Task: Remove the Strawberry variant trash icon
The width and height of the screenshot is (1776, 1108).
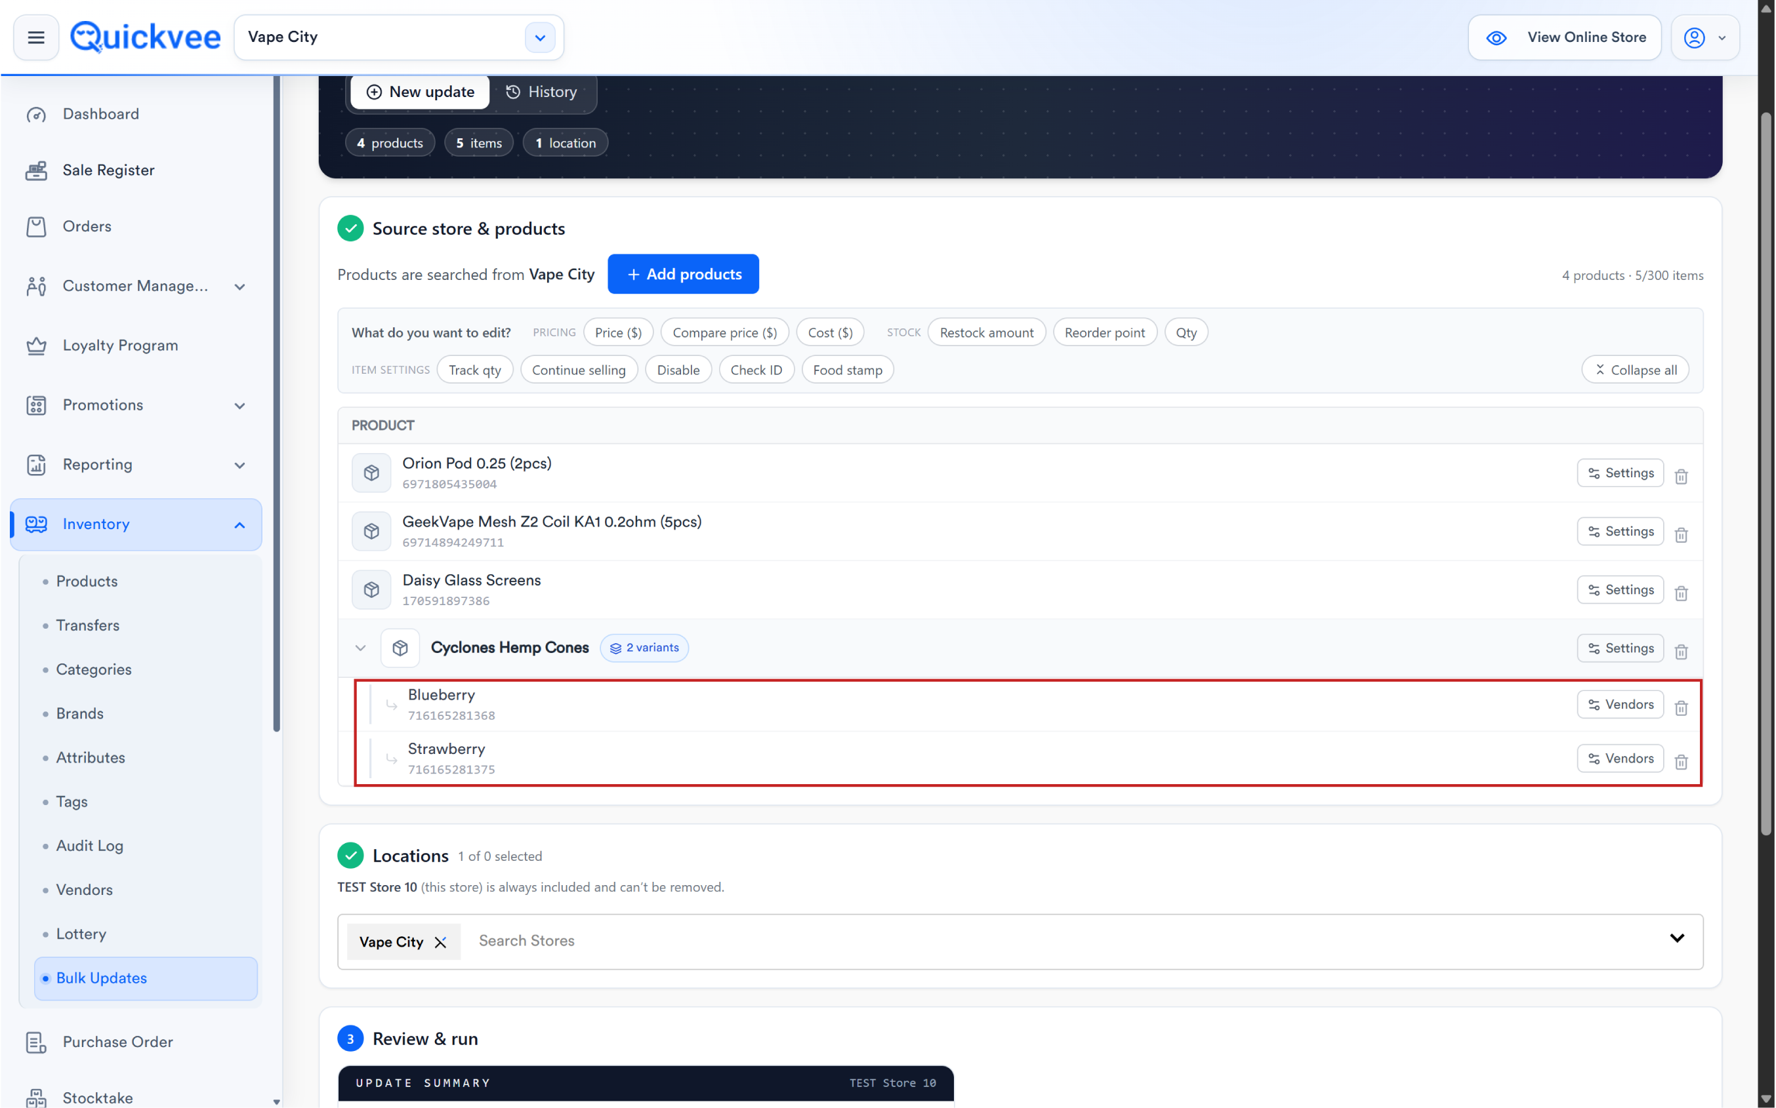Action: click(1682, 762)
